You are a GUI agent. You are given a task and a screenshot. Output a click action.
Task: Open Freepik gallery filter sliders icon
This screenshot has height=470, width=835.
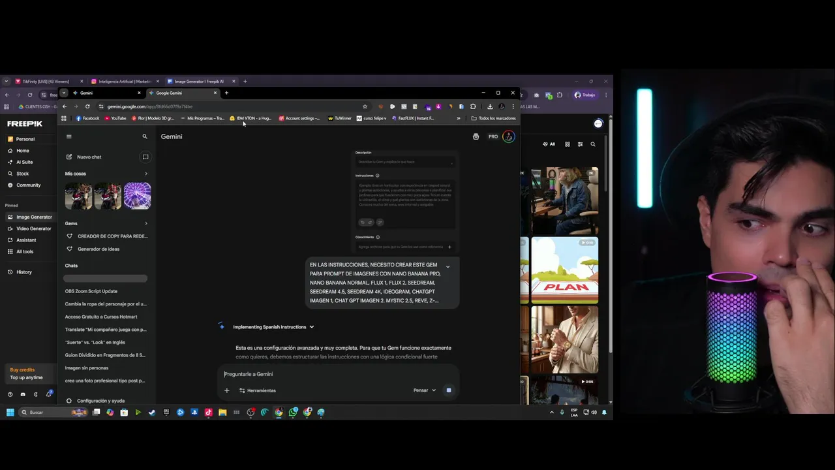580,144
